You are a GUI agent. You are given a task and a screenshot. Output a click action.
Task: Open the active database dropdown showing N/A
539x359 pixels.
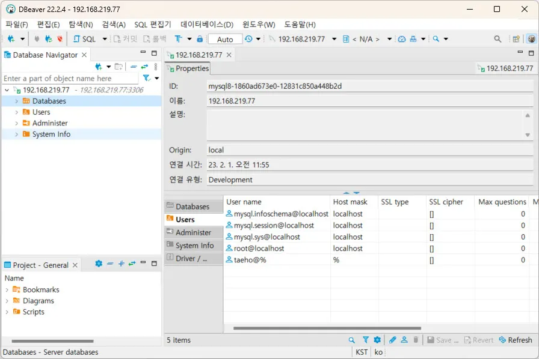click(x=389, y=38)
